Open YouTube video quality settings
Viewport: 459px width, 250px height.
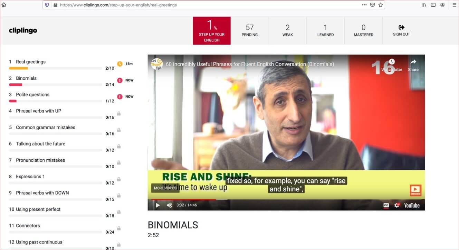(397, 206)
